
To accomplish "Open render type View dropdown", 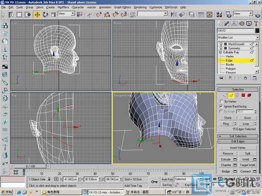I will 243,14.
